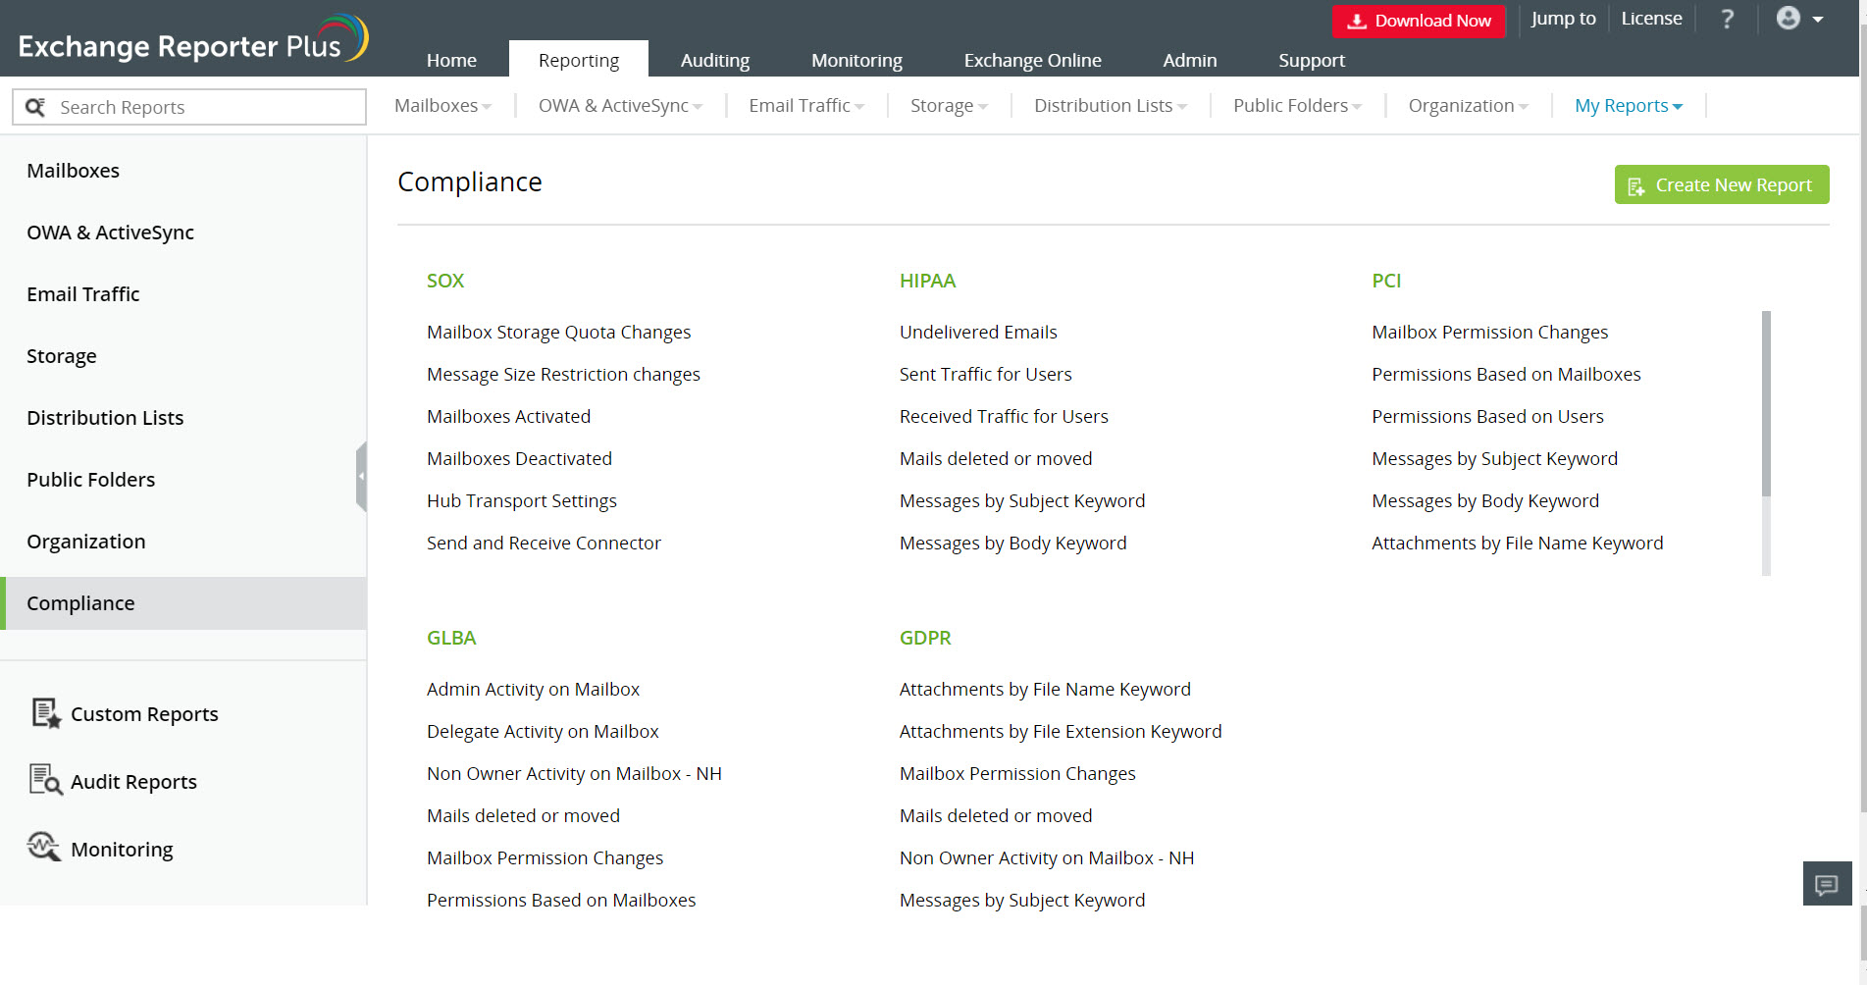Open Message Size Restriction changes report
The image size is (1867, 985).
tap(563, 374)
